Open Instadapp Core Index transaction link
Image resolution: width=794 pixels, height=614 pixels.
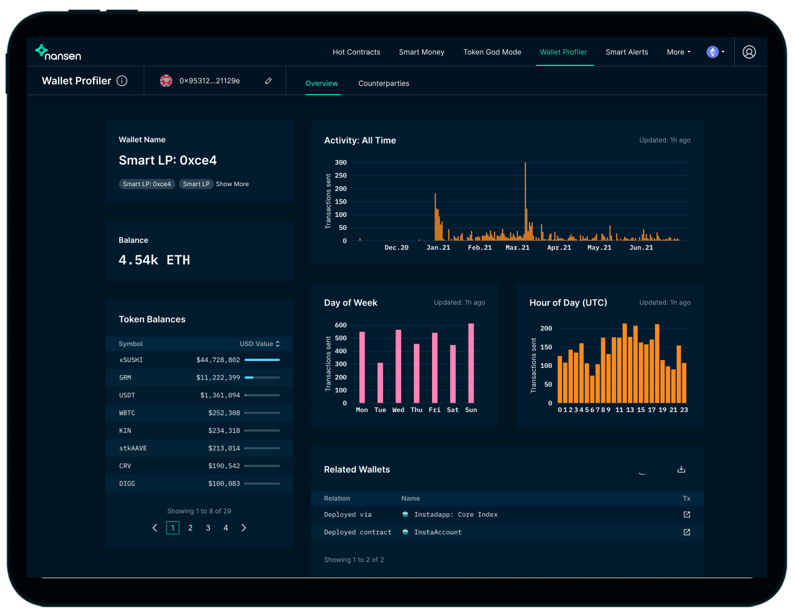coord(687,515)
